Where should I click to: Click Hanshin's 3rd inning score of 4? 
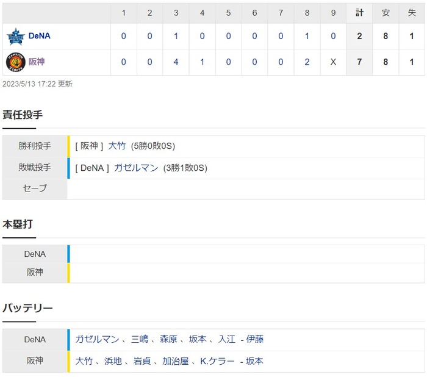[176, 62]
